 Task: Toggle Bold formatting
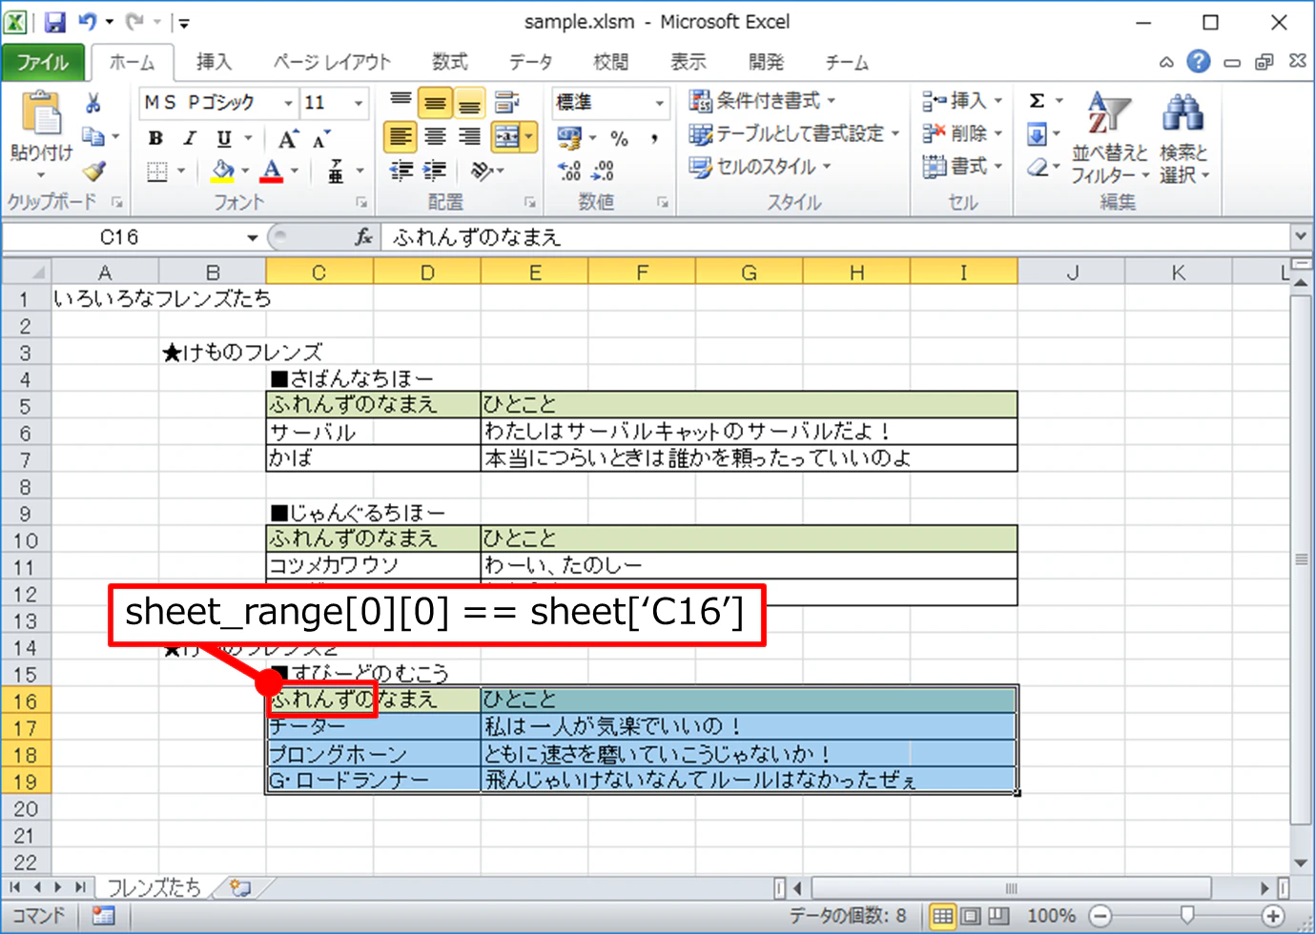[x=155, y=138]
